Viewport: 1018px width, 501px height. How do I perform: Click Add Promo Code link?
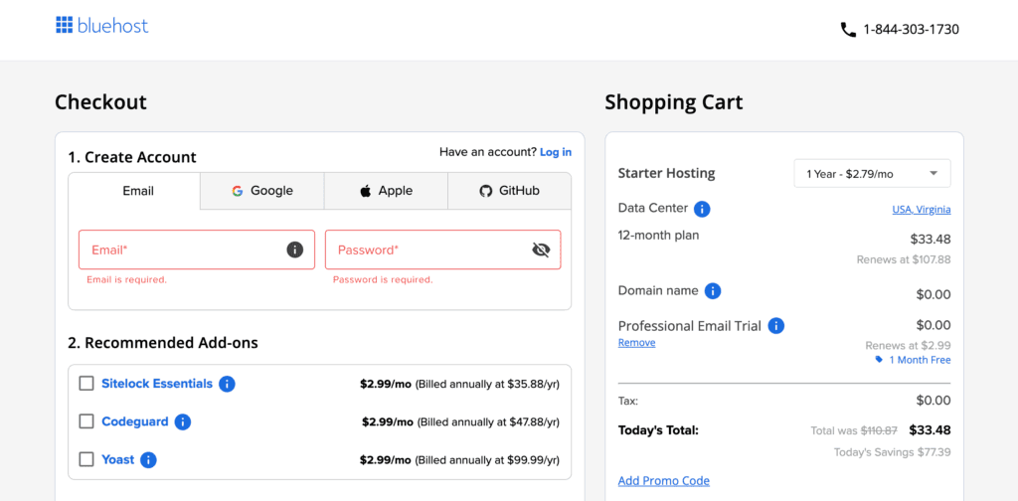[x=663, y=481]
